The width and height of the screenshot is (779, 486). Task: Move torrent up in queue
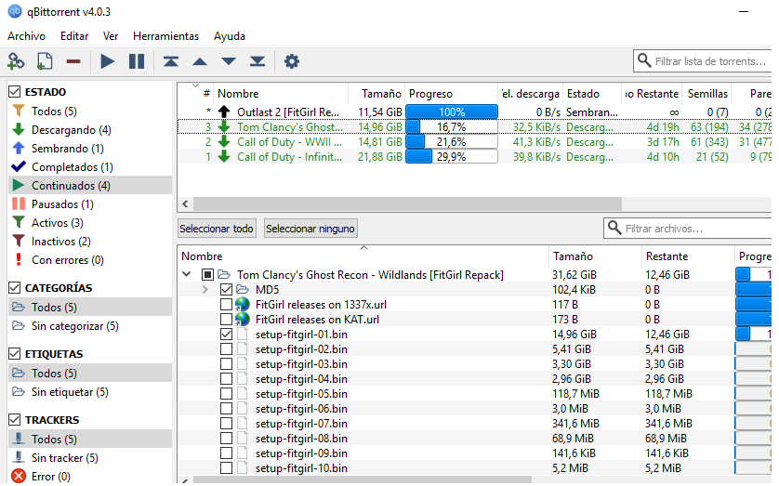click(x=200, y=61)
